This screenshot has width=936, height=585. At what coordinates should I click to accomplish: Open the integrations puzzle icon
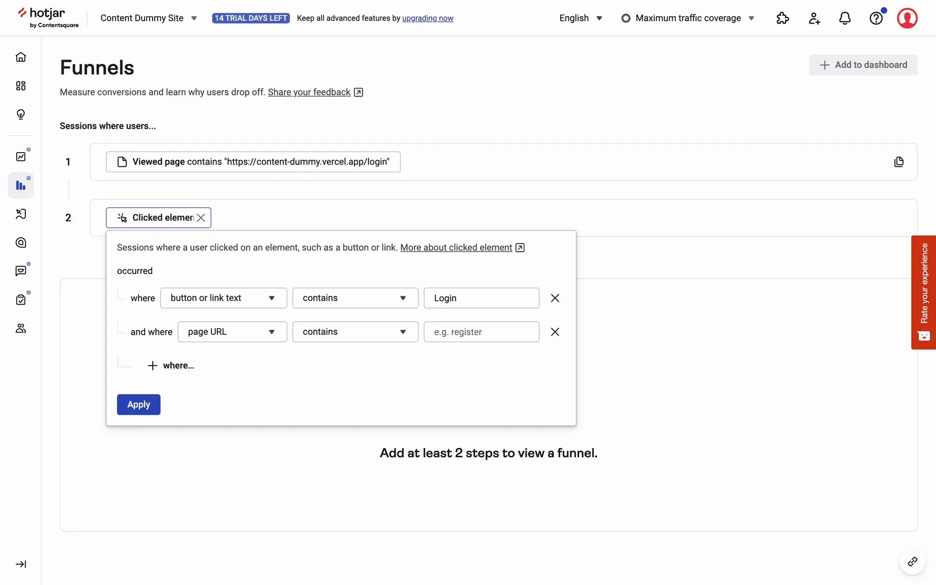click(x=782, y=19)
